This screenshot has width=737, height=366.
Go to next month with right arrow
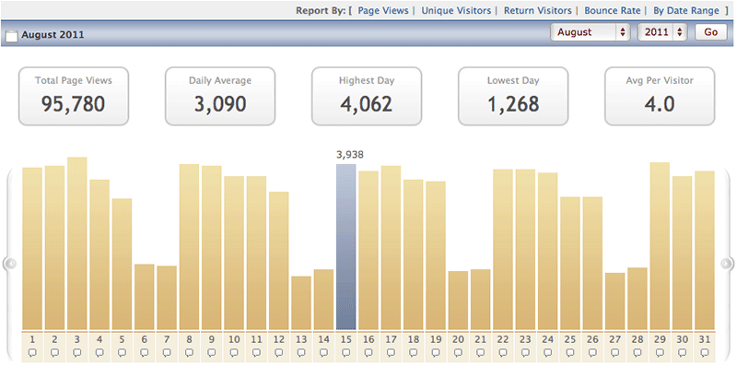click(x=727, y=264)
